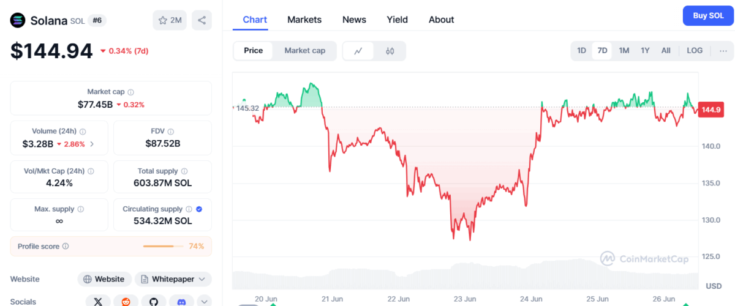Switch to the Markets tab
This screenshot has height=306, width=735.
(304, 20)
